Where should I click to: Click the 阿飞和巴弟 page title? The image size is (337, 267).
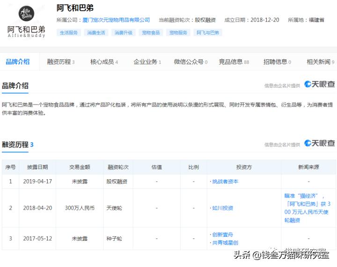pos(75,8)
